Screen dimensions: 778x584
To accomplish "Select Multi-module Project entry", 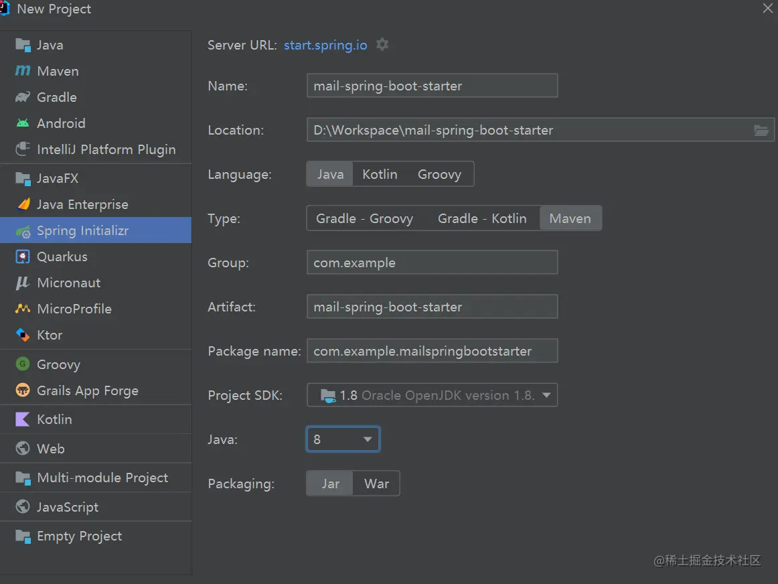I will (96, 478).
